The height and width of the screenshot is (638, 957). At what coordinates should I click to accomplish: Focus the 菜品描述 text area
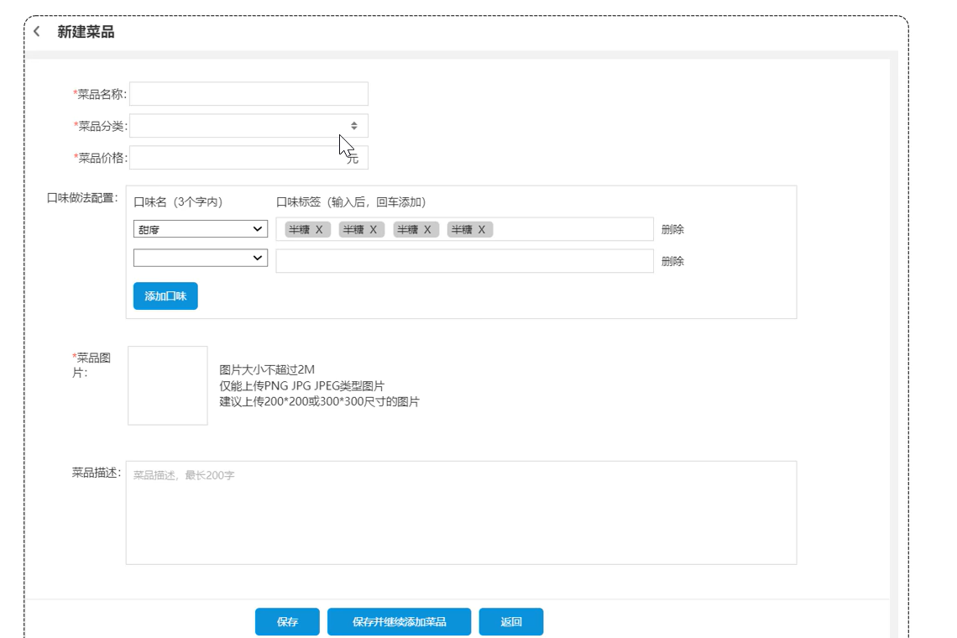coord(461,512)
